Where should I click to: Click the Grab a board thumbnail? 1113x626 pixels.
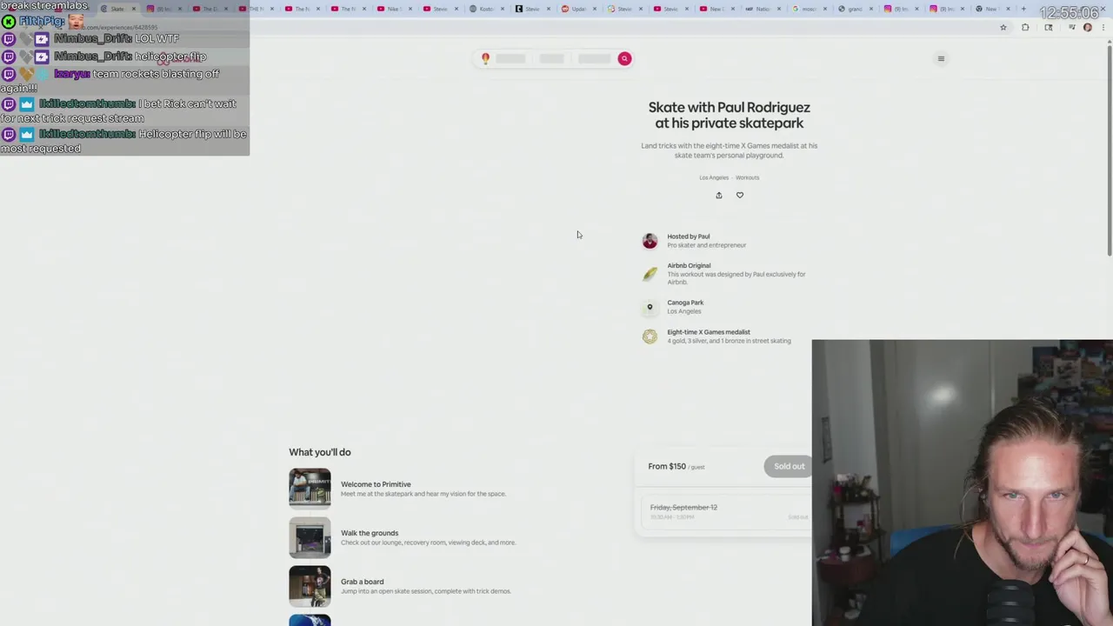tap(310, 586)
